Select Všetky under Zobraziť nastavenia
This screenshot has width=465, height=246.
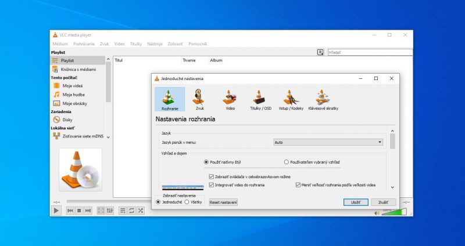[186, 202]
